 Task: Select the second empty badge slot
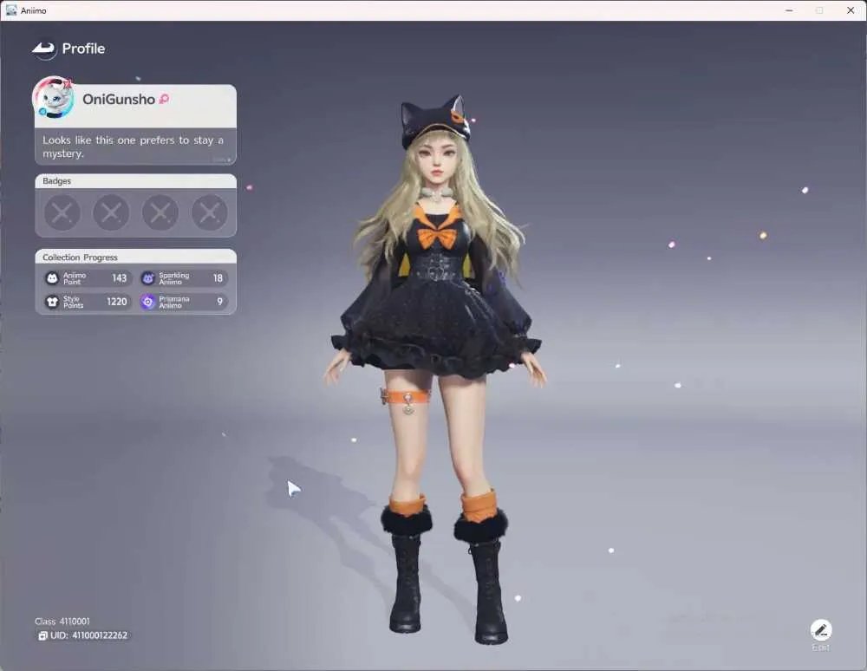click(x=111, y=212)
